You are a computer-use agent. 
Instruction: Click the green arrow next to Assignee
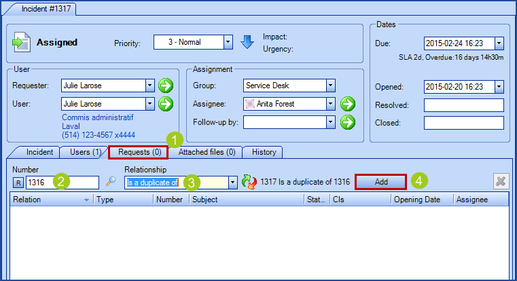click(x=348, y=104)
